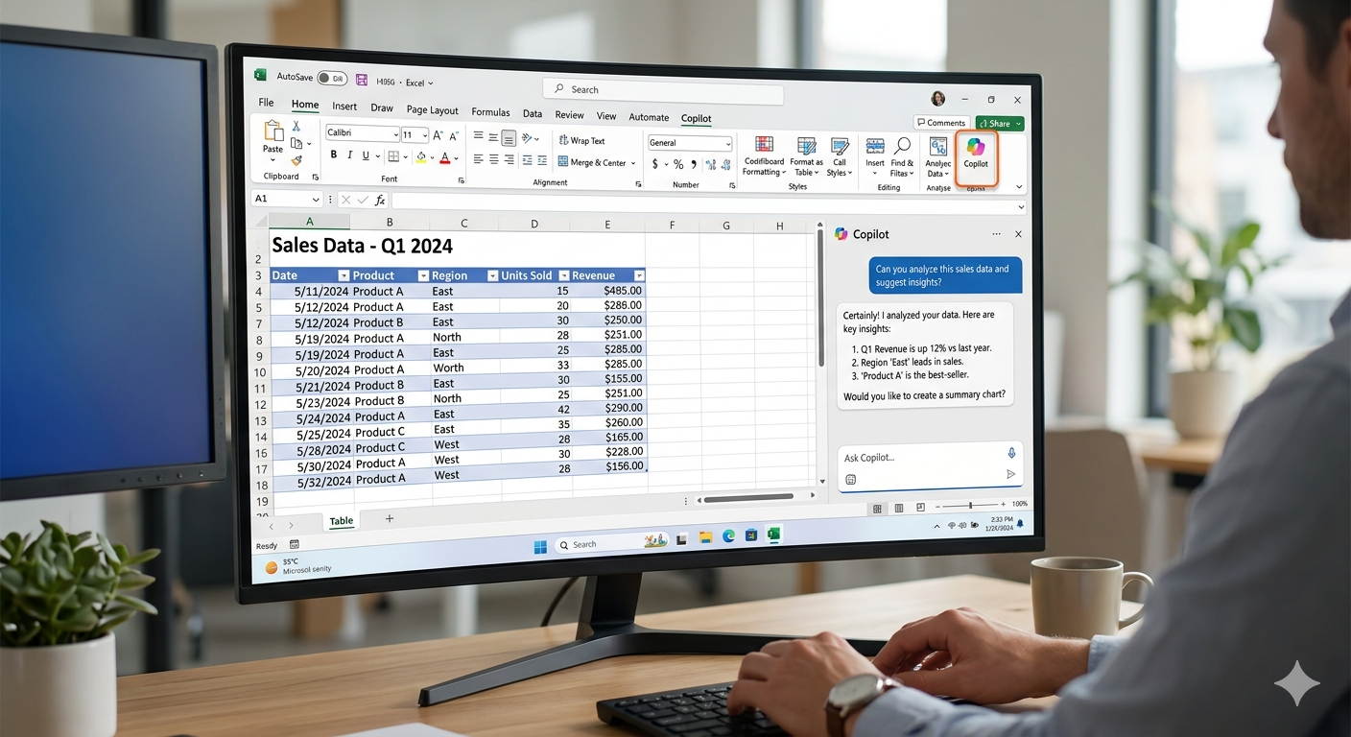
Task: Click the Windows Start button on taskbar
Action: (x=540, y=546)
